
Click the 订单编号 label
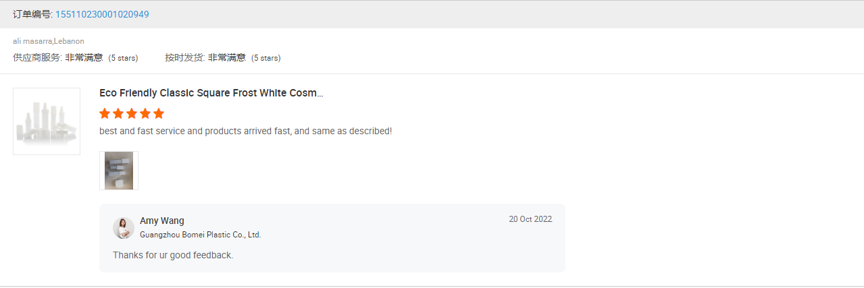point(32,14)
